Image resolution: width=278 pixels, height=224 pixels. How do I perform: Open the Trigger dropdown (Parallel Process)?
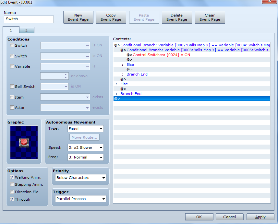80,199
